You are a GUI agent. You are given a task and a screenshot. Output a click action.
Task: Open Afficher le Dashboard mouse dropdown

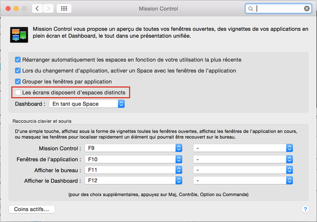click(x=243, y=181)
